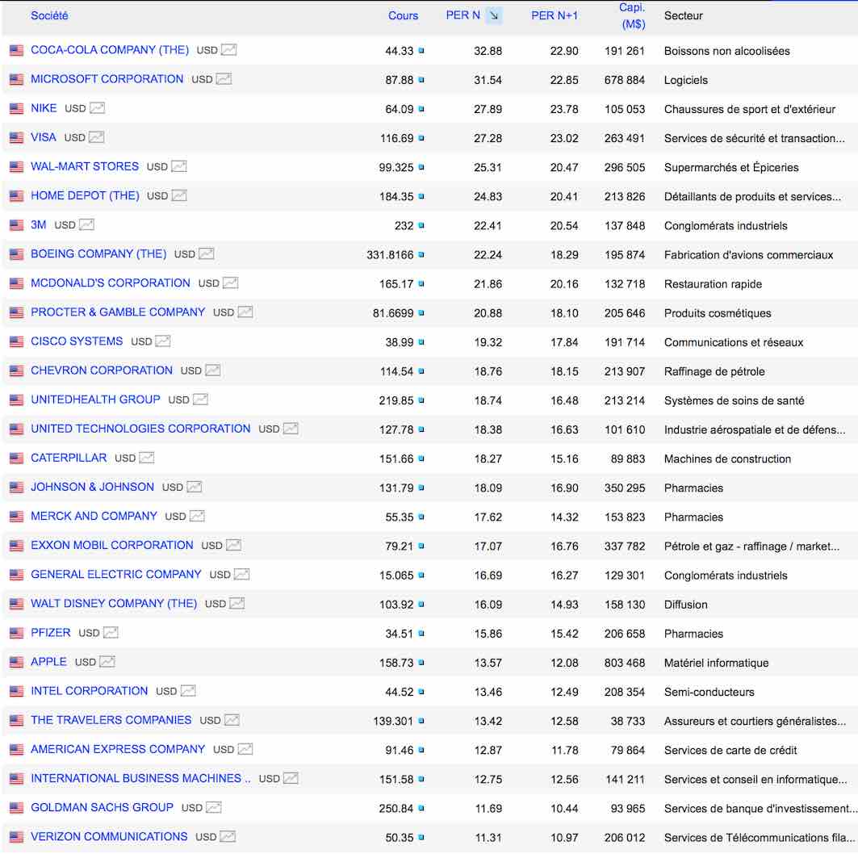Viewport: 858px width, 854px height.
Task: Open the CISCO SYSTEMS link
Action: click(77, 341)
